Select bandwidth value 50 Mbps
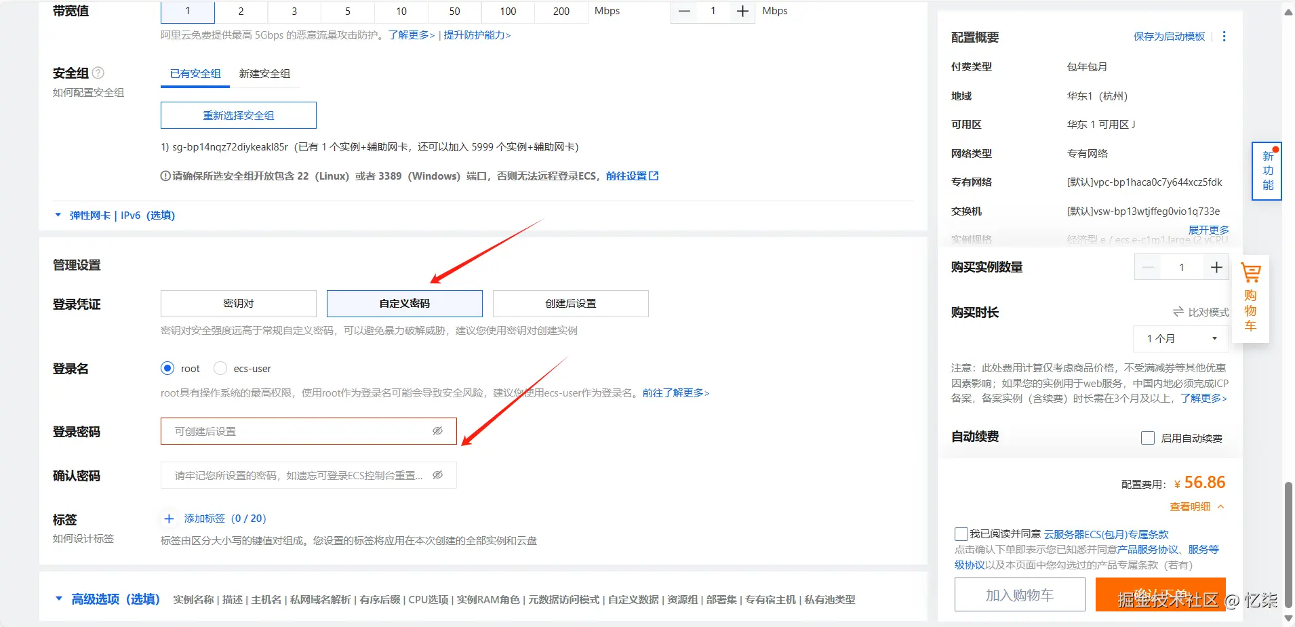The image size is (1295, 627). [x=454, y=11]
